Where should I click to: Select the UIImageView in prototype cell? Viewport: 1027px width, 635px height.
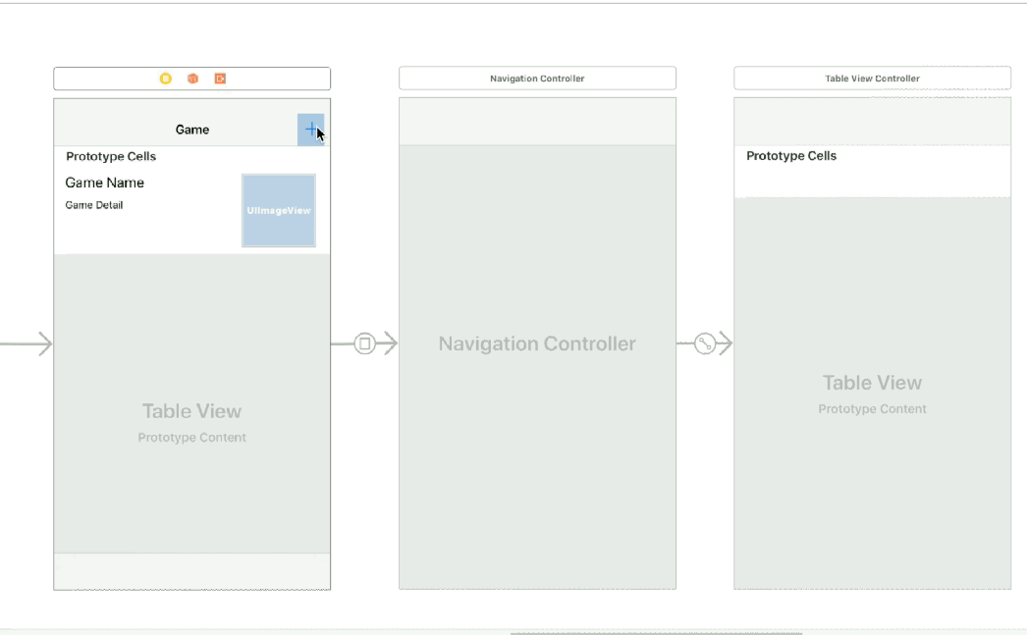[x=279, y=210]
